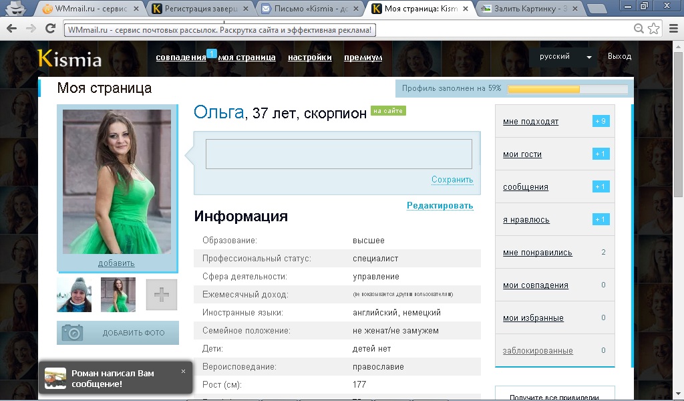The image size is (684, 401).
Task: Click the английский, немецкий value
Action: (397, 313)
